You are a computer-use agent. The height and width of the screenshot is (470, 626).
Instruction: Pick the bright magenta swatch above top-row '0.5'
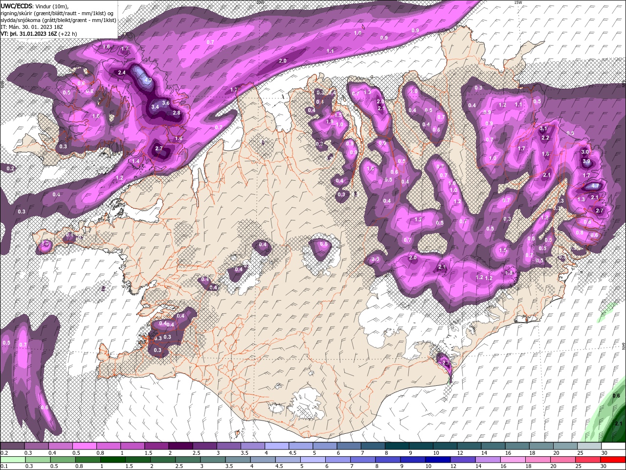[x=84, y=446]
